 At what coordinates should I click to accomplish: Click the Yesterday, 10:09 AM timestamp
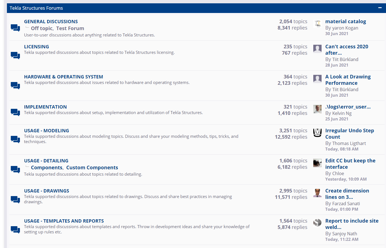coord(346,179)
